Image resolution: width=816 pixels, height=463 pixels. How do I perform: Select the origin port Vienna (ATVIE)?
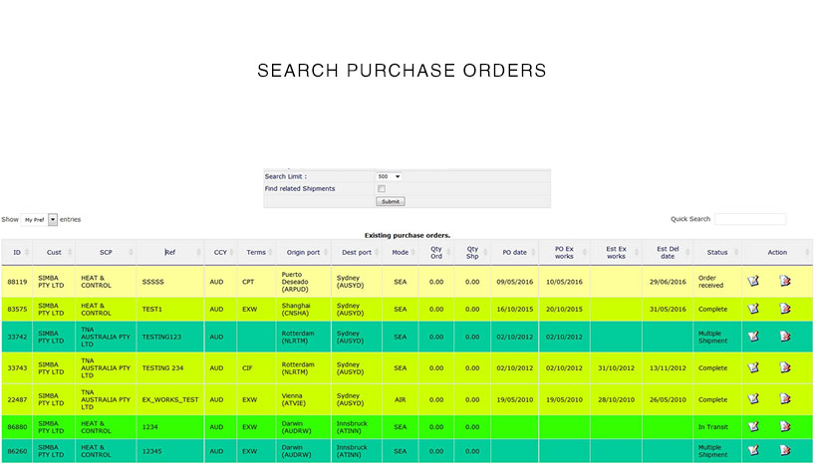tap(304, 399)
